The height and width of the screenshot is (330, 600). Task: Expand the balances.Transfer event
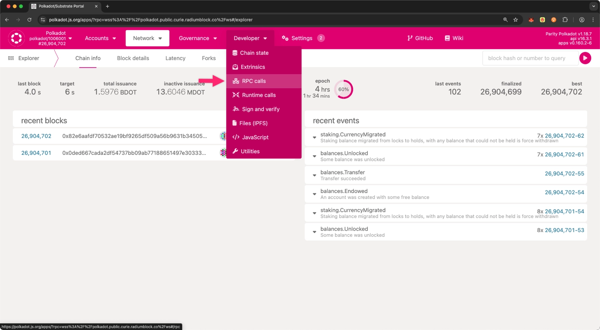pyautogui.click(x=314, y=175)
